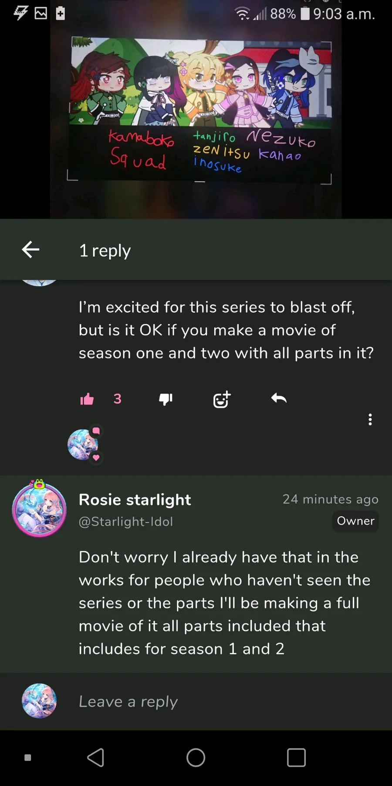Screen dimensions: 392x786
Task: View the small avatar that reacted
Action: click(x=83, y=444)
